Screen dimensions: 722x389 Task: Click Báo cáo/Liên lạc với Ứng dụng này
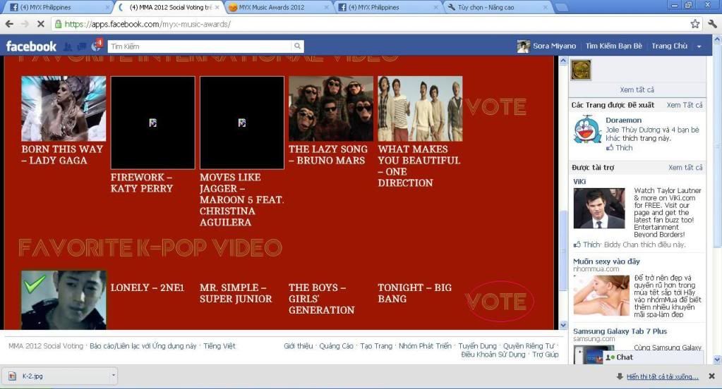pyautogui.click(x=143, y=346)
